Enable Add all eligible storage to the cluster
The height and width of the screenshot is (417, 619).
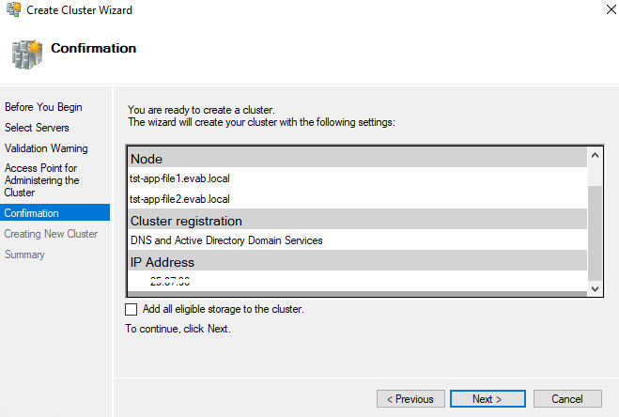tap(131, 309)
